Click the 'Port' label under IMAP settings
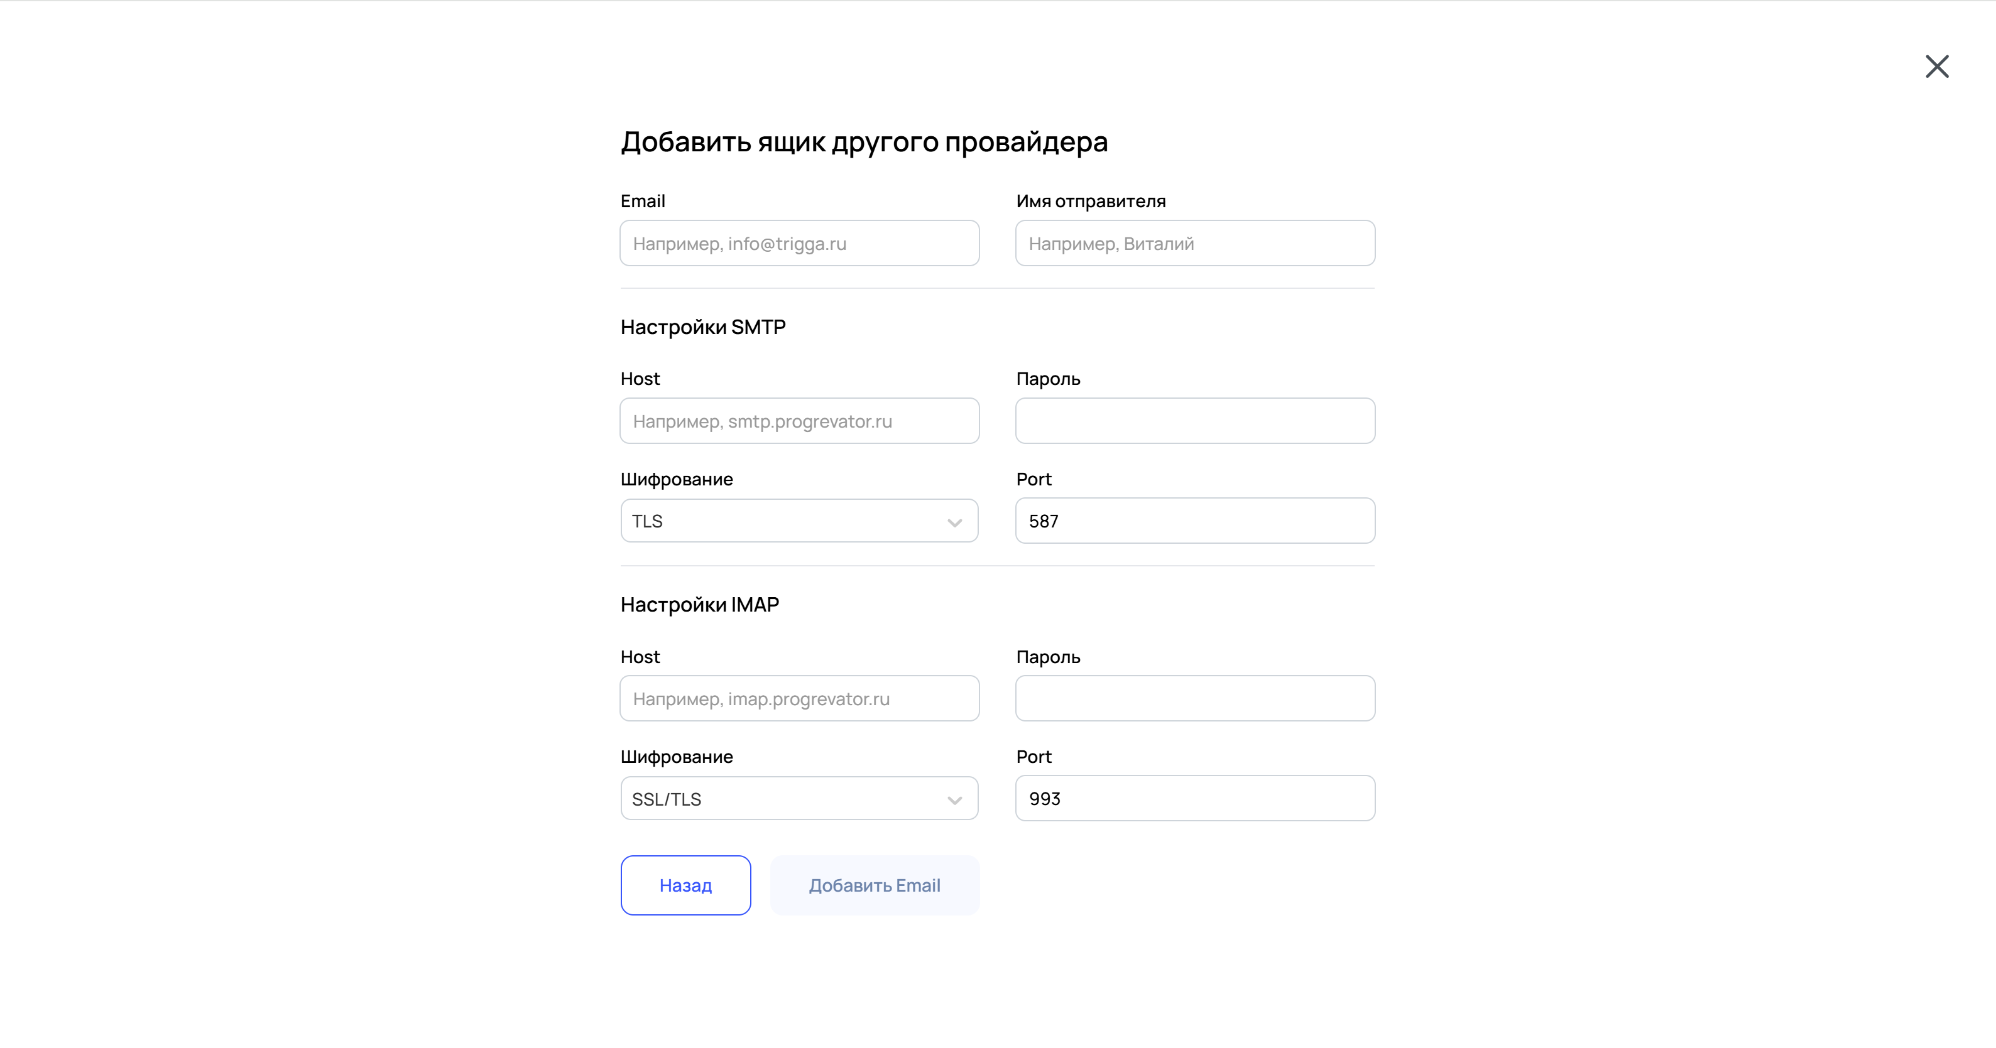This screenshot has height=1048, width=1996. click(x=1033, y=757)
